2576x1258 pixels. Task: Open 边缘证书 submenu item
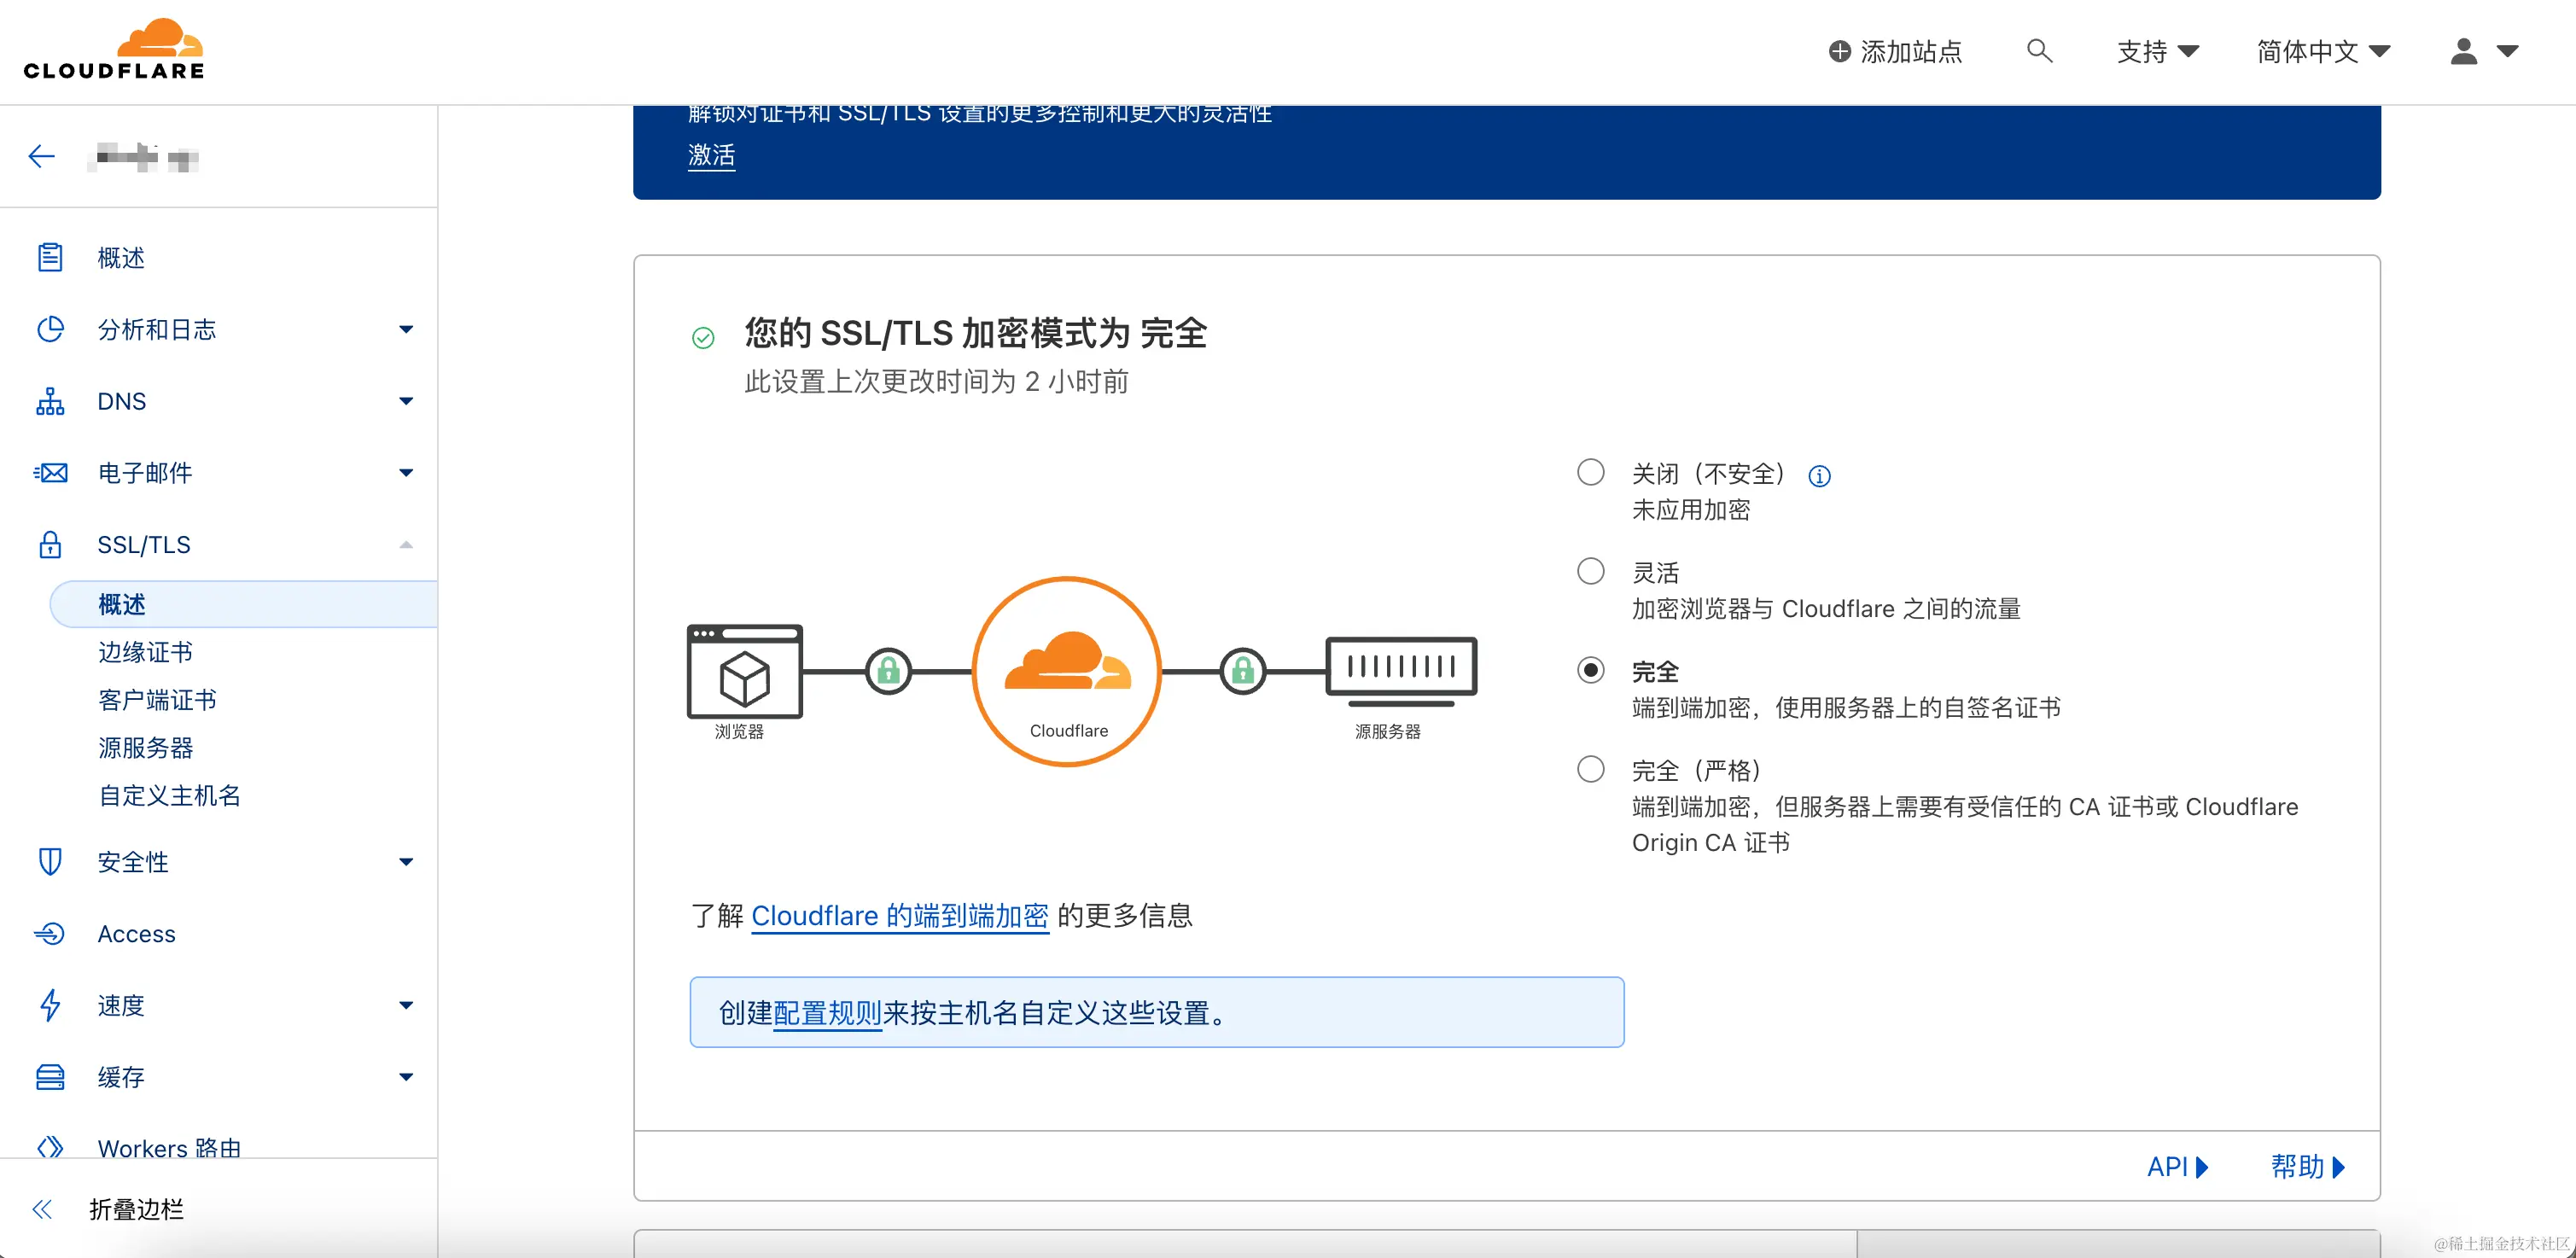[145, 652]
